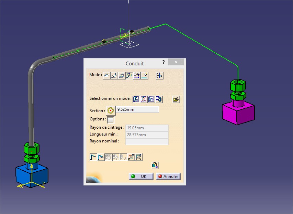The width and height of the screenshot is (293, 214).
Task: Select the magenta block part
Action: coord(238,113)
